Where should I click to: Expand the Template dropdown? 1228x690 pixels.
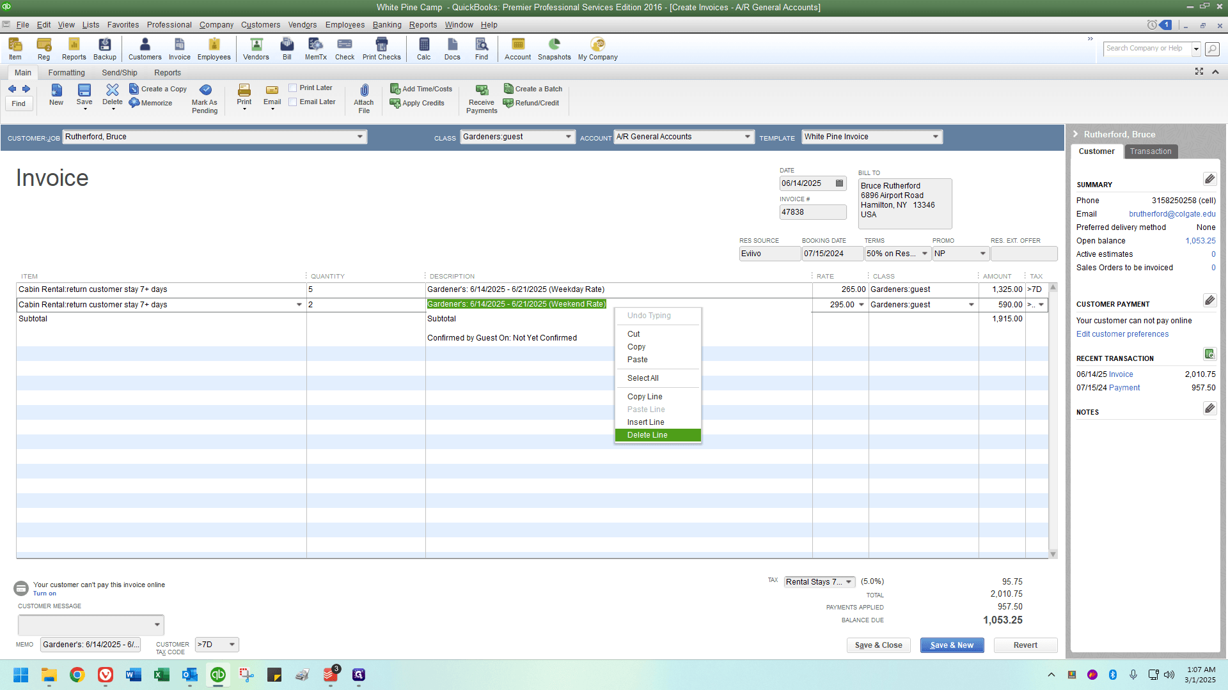click(936, 137)
